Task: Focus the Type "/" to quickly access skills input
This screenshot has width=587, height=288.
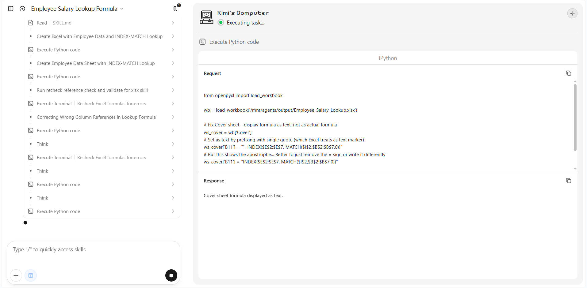Action: tap(94, 254)
